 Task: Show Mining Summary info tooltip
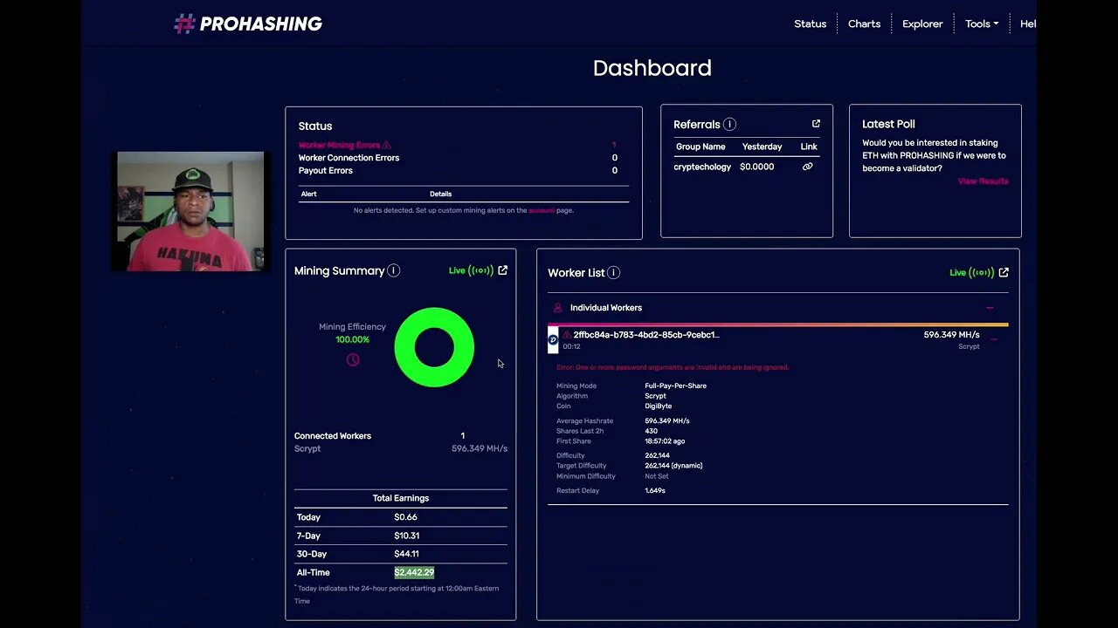[393, 270]
